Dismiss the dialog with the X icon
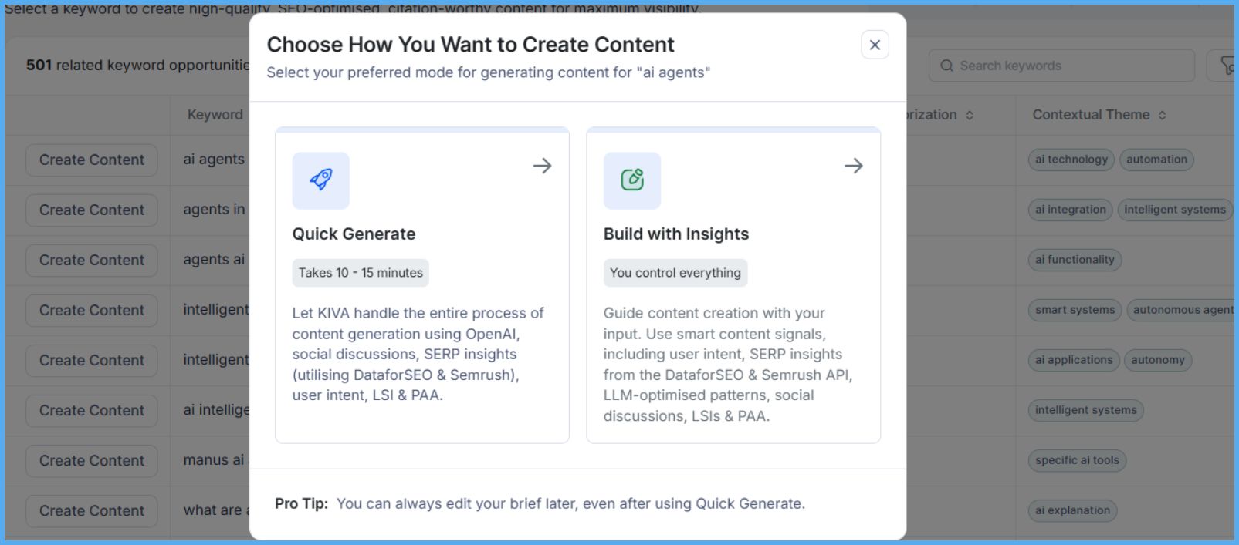Viewport: 1239px width, 545px height. point(874,45)
